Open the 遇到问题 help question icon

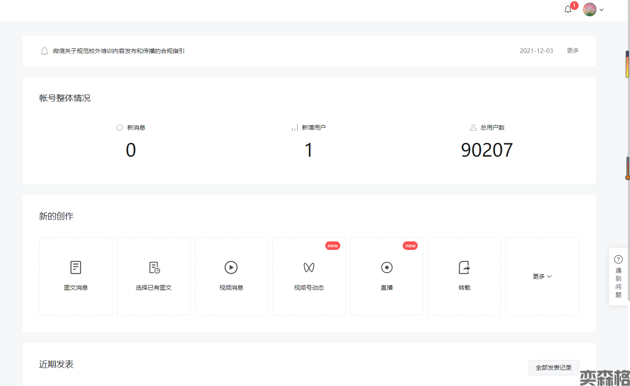click(x=618, y=259)
